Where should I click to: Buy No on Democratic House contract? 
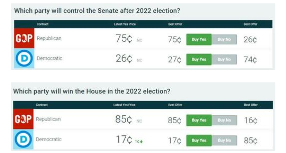(x=224, y=140)
